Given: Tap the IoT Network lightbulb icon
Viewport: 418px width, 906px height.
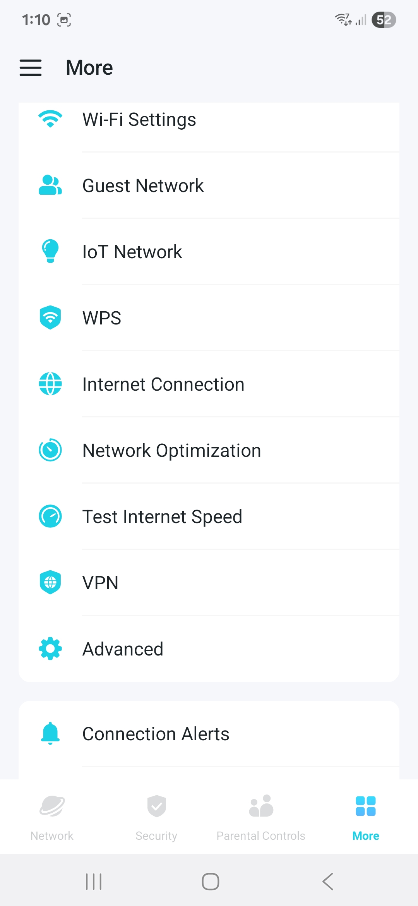Looking at the screenshot, I should pyautogui.click(x=50, y=251).
